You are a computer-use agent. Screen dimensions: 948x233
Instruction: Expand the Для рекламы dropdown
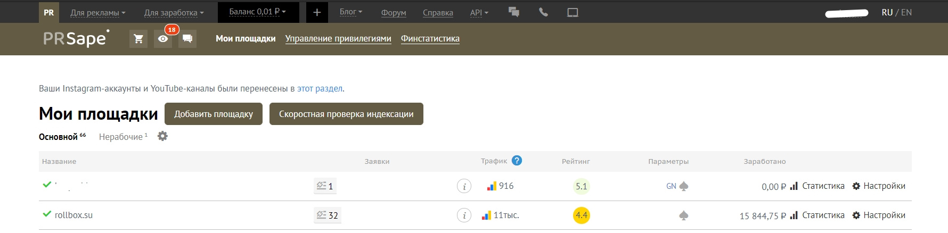(98, 12)
